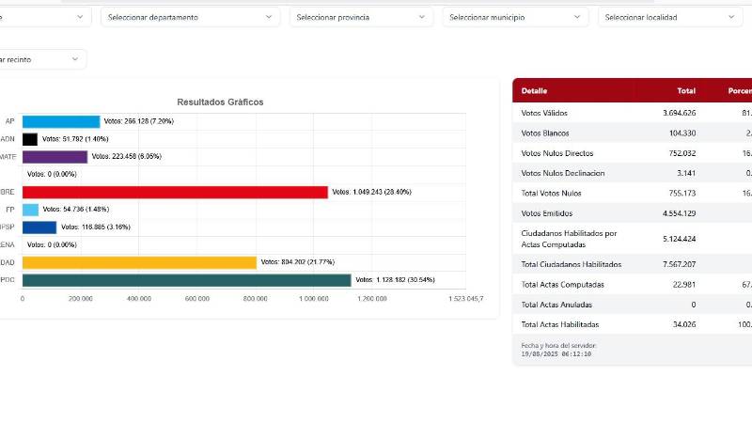
Task: Click the red bar with 1.049.243 votes
Action: pyautogui.click(x=175, y=192)
